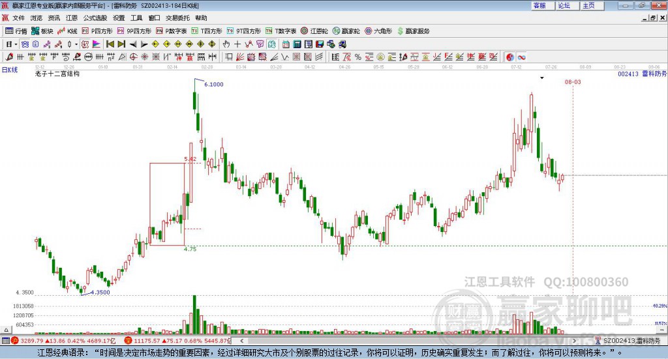Open the 工具 menu
The image size is (668, 359).
136,18
